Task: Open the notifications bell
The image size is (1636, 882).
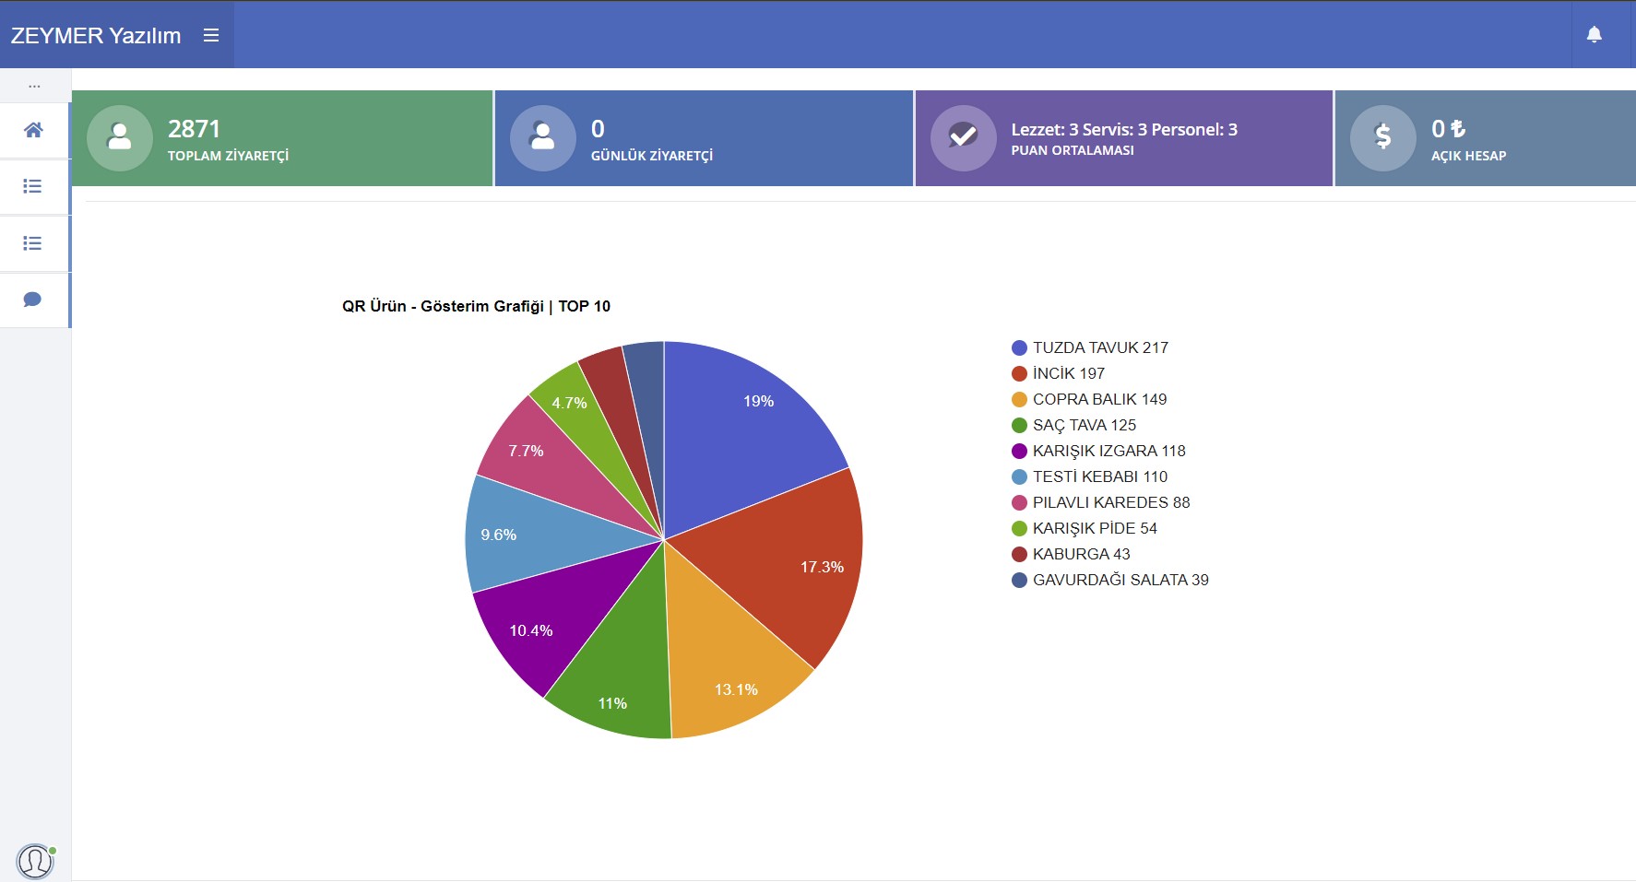Action: (1594, 35)
